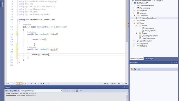
Task: Click the Connected Services icon
Action: 138,6
